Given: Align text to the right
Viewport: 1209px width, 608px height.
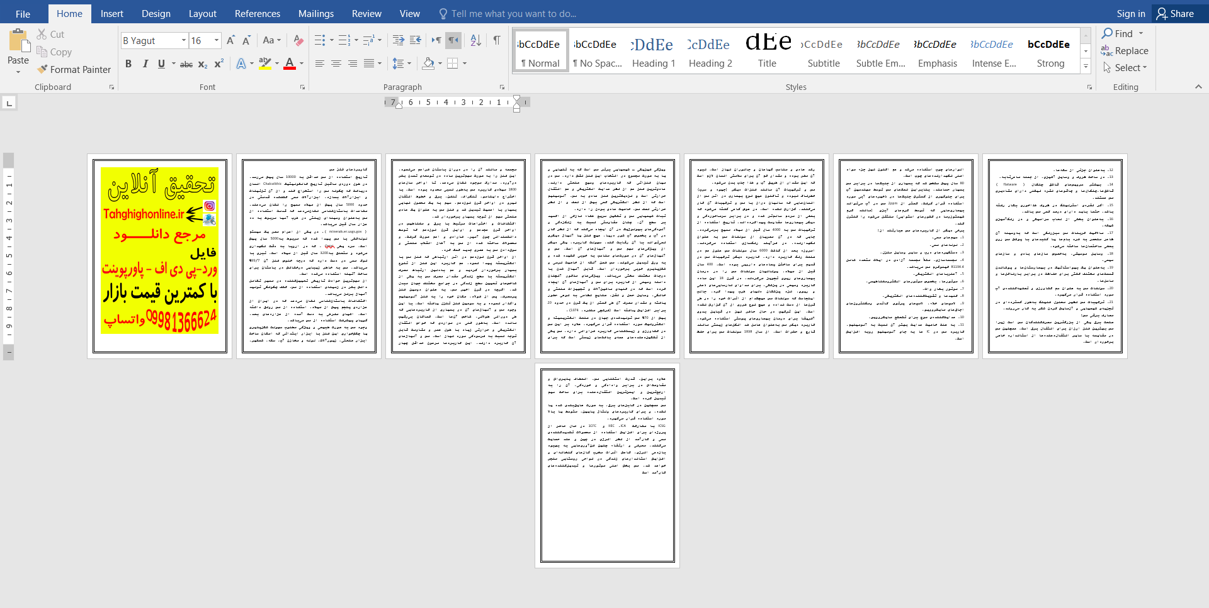Looking at the screenshot, I should (353, 64).
